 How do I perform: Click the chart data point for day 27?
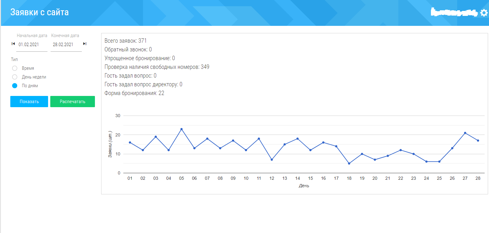tap(465, 133)
